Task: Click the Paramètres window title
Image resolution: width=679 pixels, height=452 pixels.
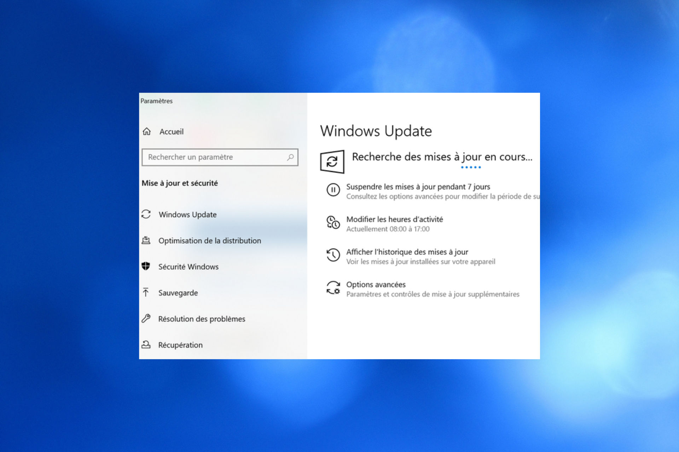Action: (x=157, y=101)
